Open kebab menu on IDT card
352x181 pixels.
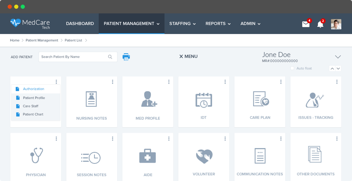click(225, 82)
